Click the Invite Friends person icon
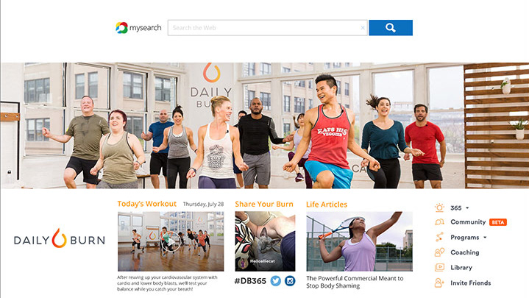This screenshot has width=529, height=298. click(x=439, y=283)
